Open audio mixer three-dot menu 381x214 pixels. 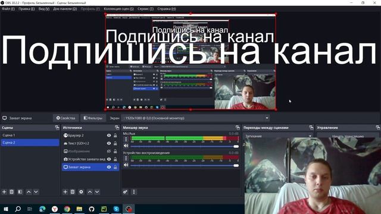pyautogui.click(x=134, y=192)
